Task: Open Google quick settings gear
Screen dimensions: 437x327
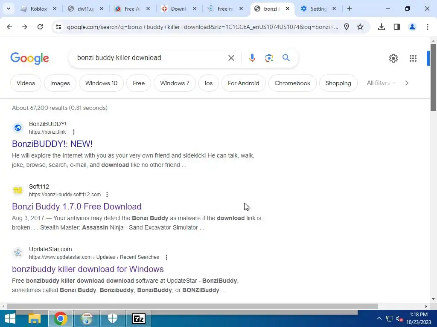Action: click(393, 58)
